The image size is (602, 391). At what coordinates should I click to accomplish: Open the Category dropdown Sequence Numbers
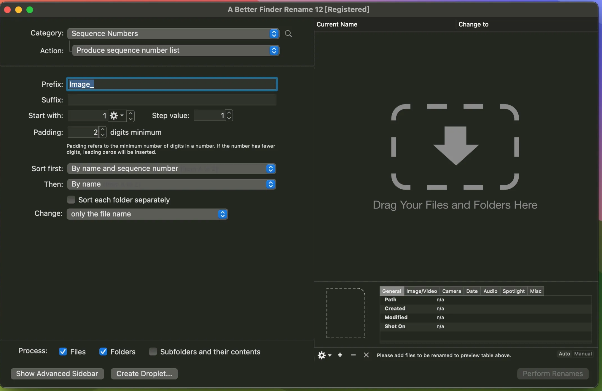pos(173,33)
